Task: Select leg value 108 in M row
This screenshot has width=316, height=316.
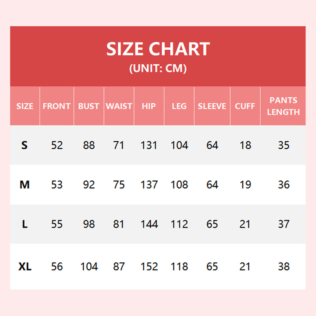Action: pyautogui.click(x=179, y=185)
